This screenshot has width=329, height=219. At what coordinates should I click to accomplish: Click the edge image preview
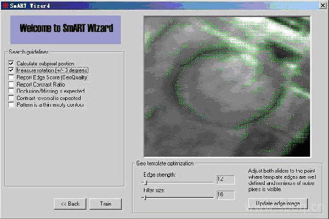227,86
